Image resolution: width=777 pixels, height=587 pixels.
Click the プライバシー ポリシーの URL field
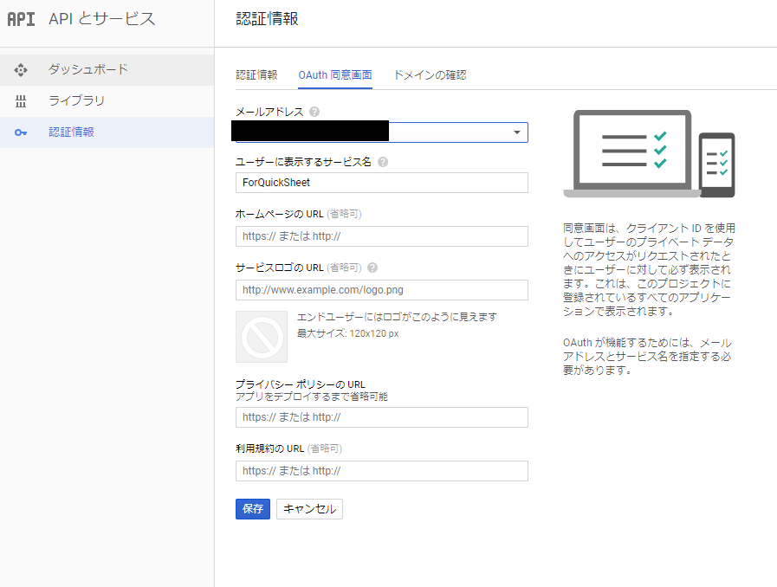(381, 417)
